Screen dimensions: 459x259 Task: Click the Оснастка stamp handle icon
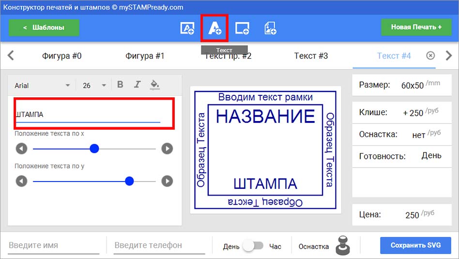coord(343,245)
